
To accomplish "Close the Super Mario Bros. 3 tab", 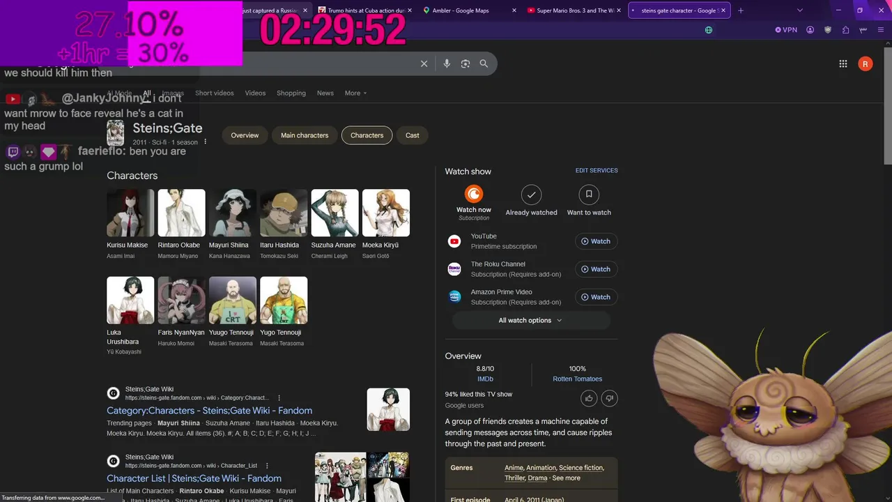I will coord(619,10).
